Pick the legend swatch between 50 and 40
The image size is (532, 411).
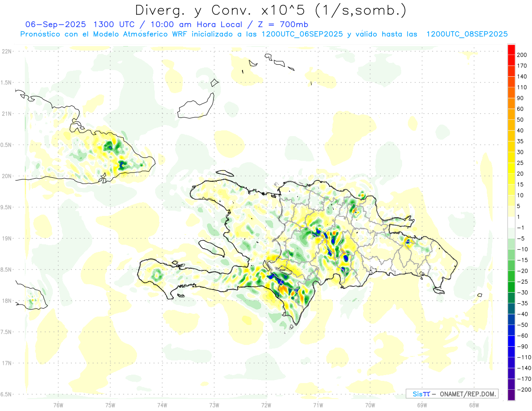tap(511, 125)
